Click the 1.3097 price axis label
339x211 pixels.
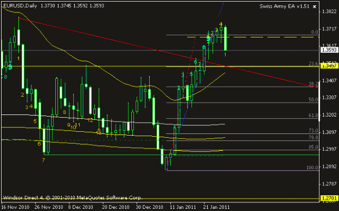[329, 132]
